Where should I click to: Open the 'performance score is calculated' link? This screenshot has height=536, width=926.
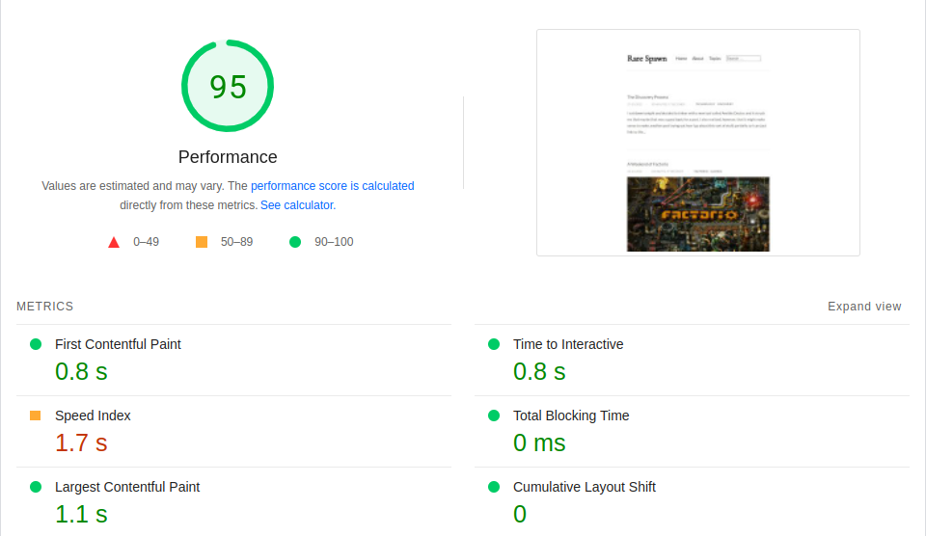tap(333, 186)
